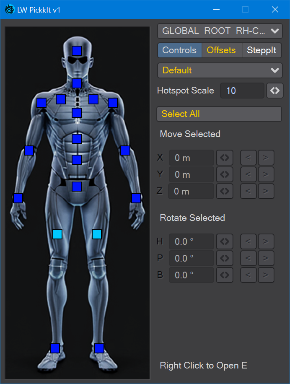Pick the light-blue hotspot on the screen-left thigh
The image size is (290, 384).
[x=57, y=234]
